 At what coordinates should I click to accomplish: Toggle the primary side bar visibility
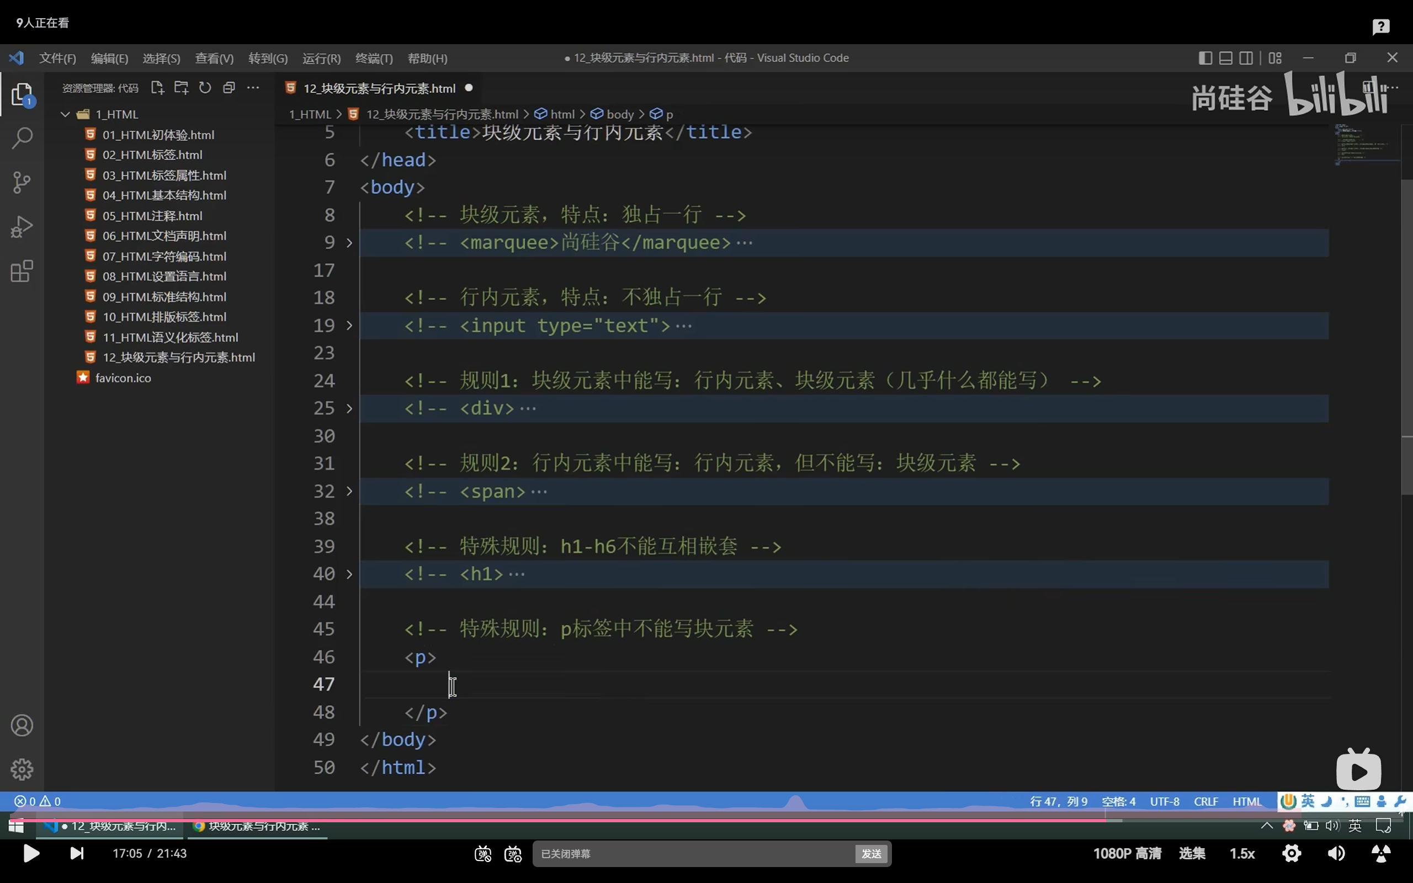[1205, 58]
